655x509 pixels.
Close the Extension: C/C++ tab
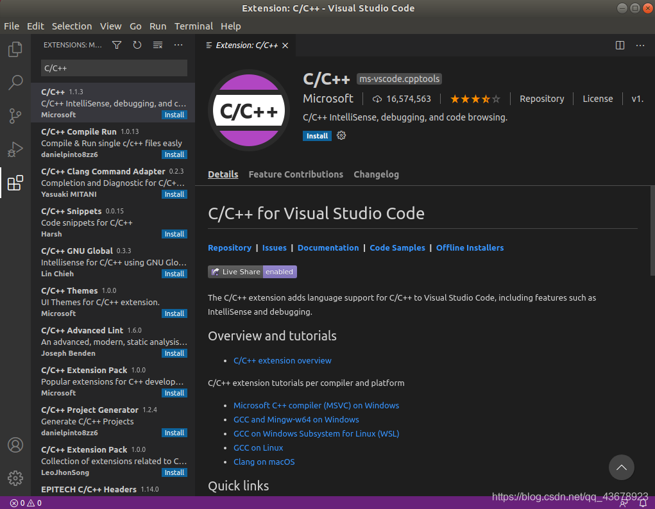[x=285, y=45]
